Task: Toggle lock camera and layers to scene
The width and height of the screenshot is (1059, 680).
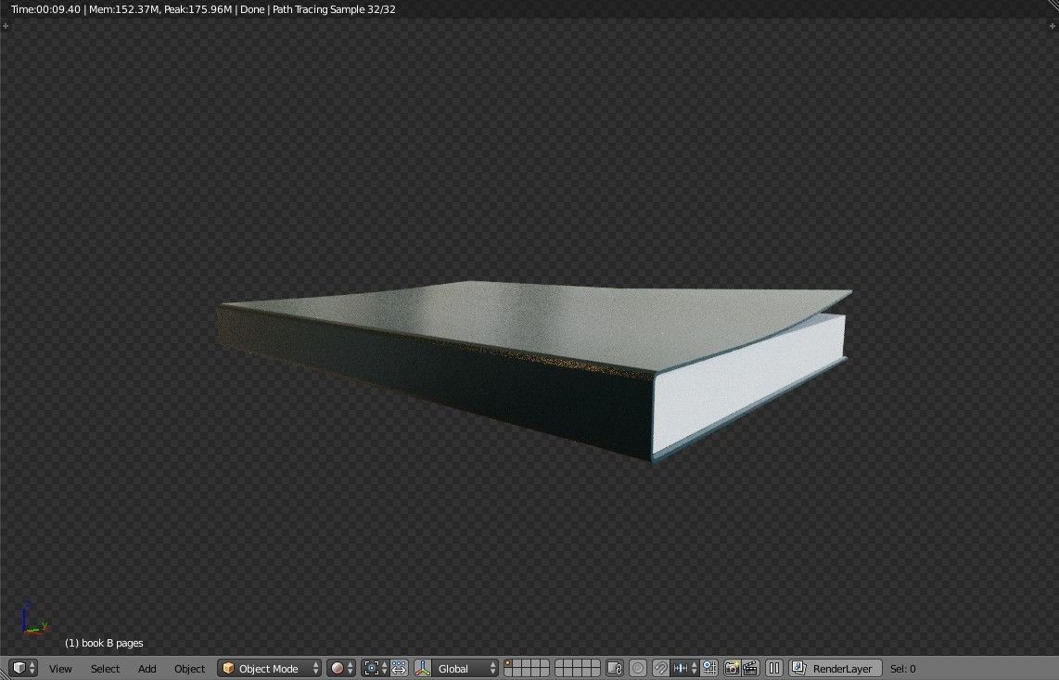Action: tap(615, 668)
